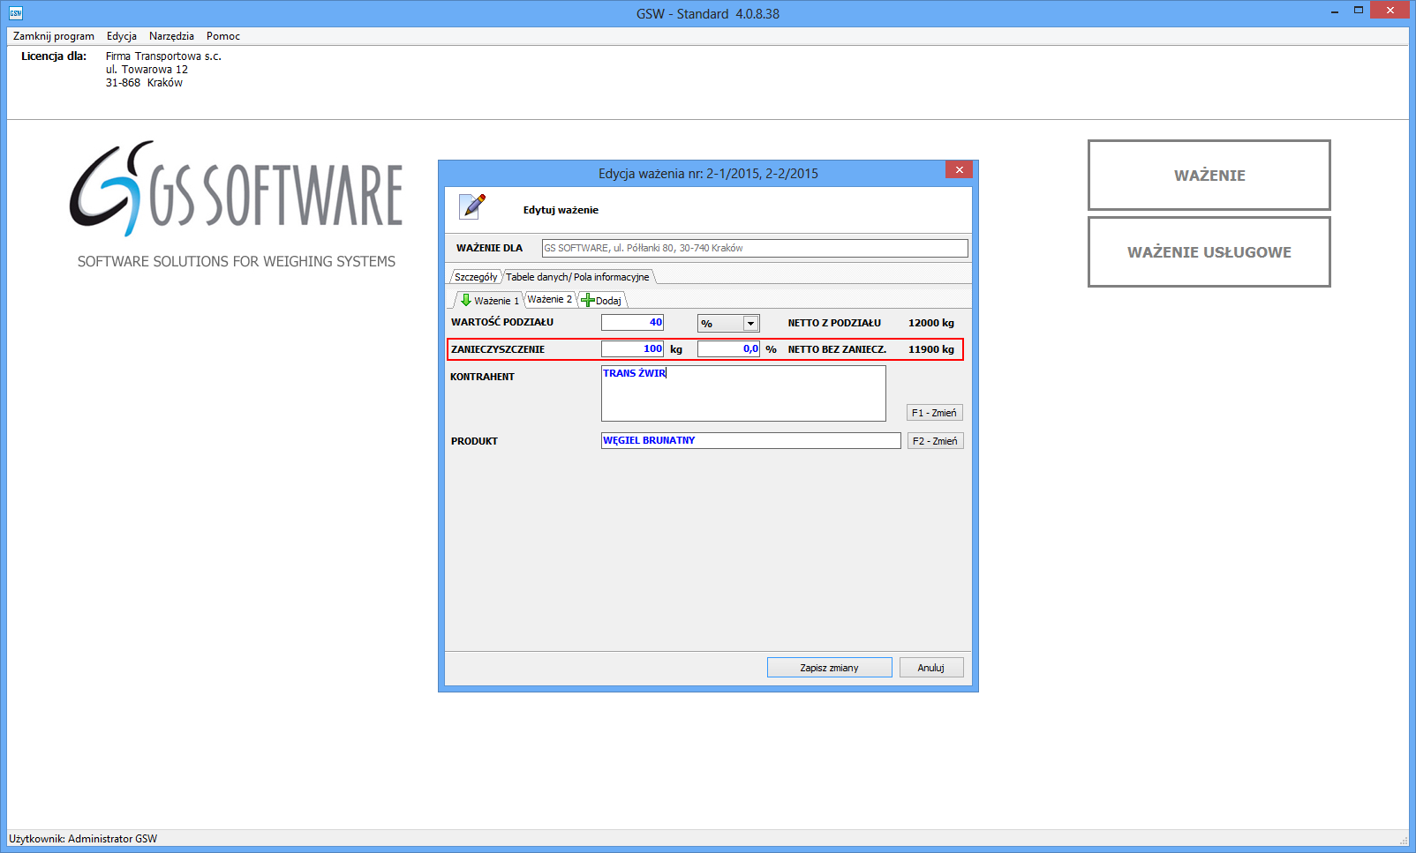Select the Szczegóły tab
Viewport: 1416px width, 853px height.
(476, 277)
